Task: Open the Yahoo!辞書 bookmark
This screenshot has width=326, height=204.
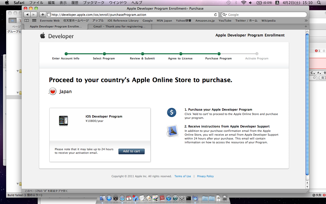Action: click(184, 21)
